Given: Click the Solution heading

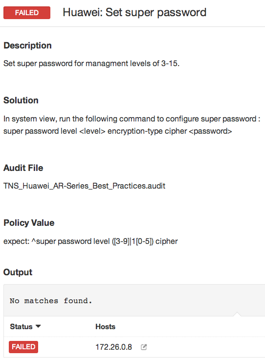Looking at the screenshot, I should click(x=21, y=100).
